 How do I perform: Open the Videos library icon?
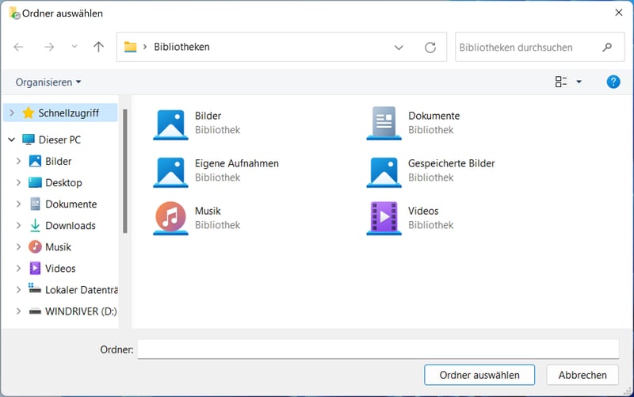384,219
